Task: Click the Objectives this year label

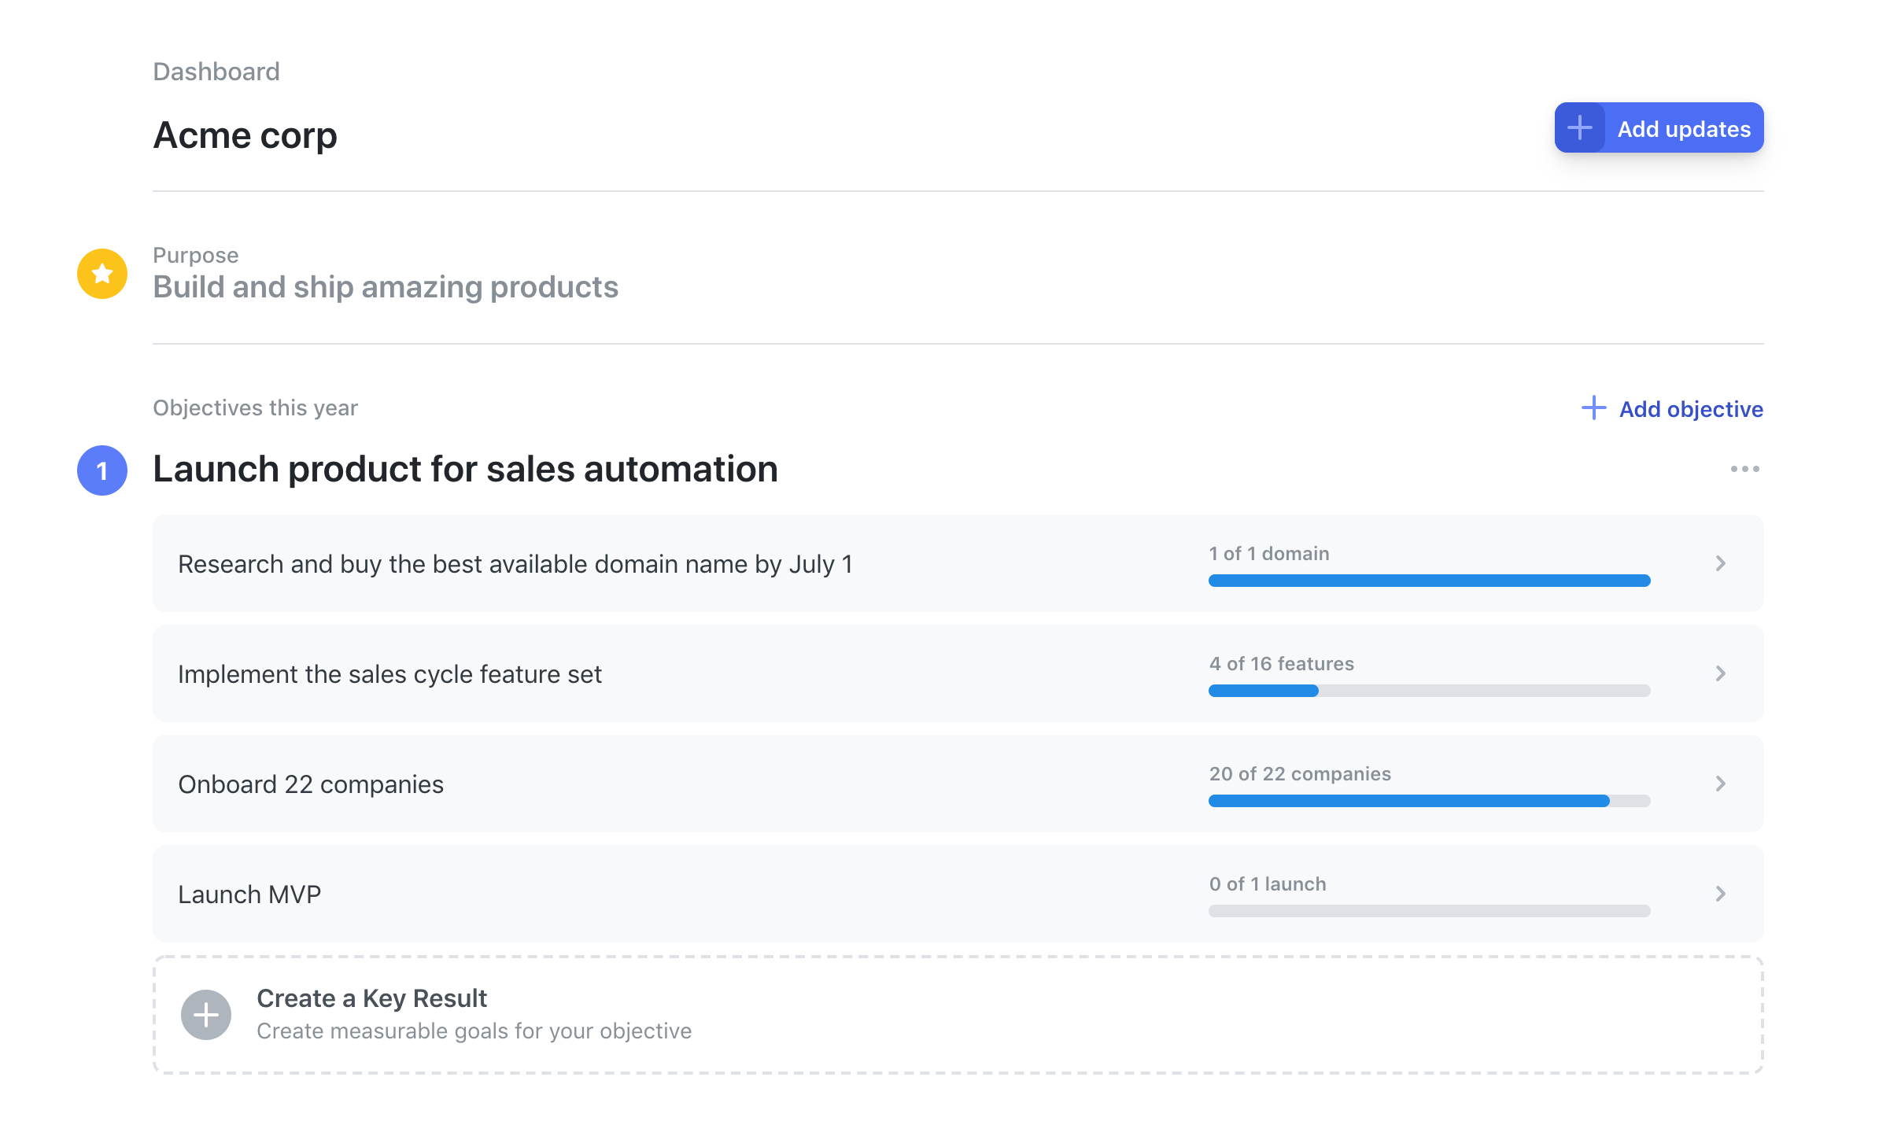Action: (x=255, y=408)
